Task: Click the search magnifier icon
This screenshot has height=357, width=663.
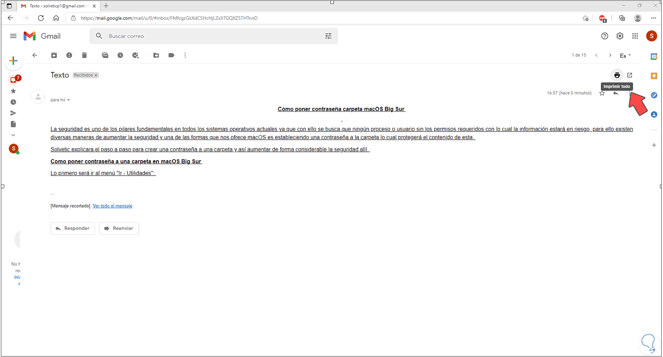Action: 99,36
